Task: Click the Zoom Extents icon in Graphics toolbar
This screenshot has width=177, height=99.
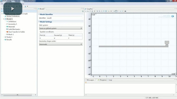Action: 106,11
